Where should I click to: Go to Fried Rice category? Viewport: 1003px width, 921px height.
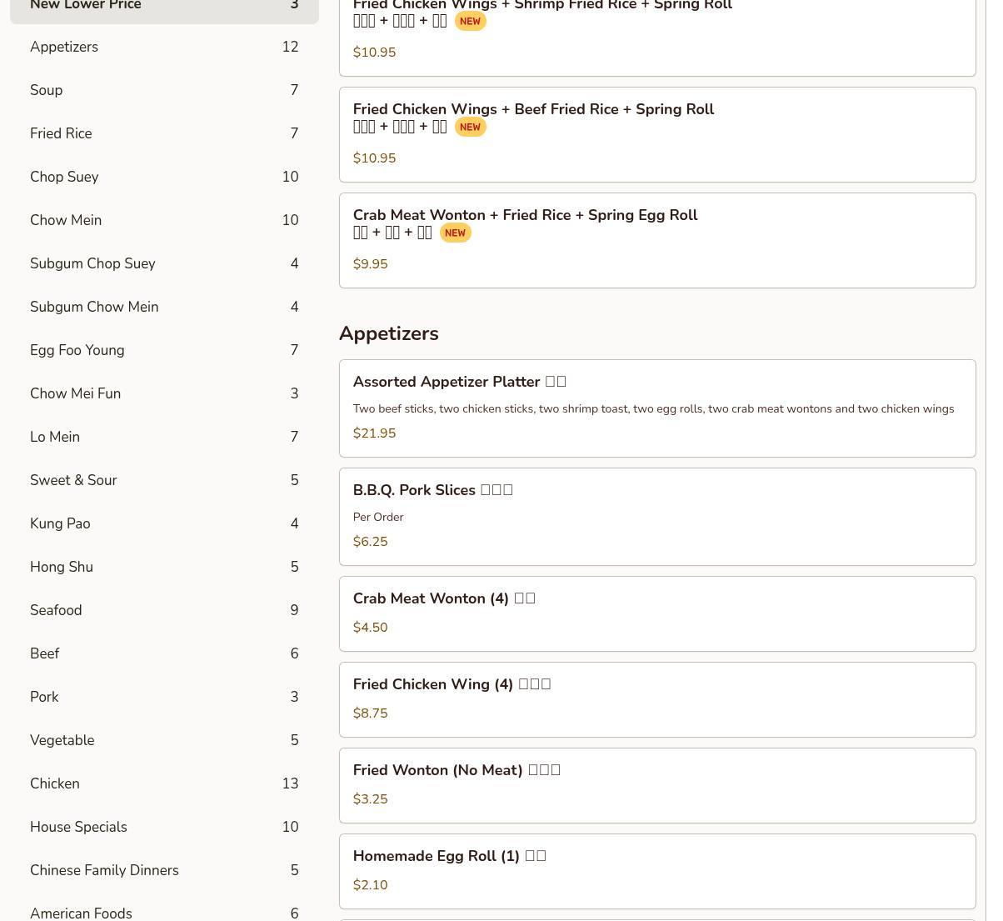tap(164, 133)
